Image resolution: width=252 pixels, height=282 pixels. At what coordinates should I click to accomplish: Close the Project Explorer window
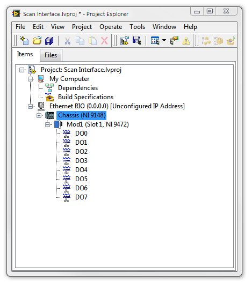click(226, 11)
